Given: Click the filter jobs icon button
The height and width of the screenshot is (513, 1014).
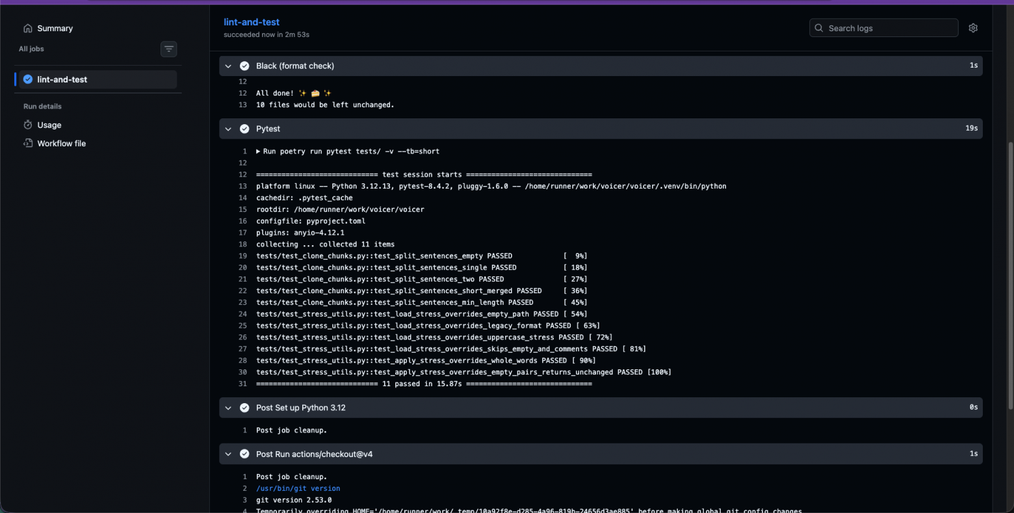Looking at the screenshot, I should pos(168,49).
